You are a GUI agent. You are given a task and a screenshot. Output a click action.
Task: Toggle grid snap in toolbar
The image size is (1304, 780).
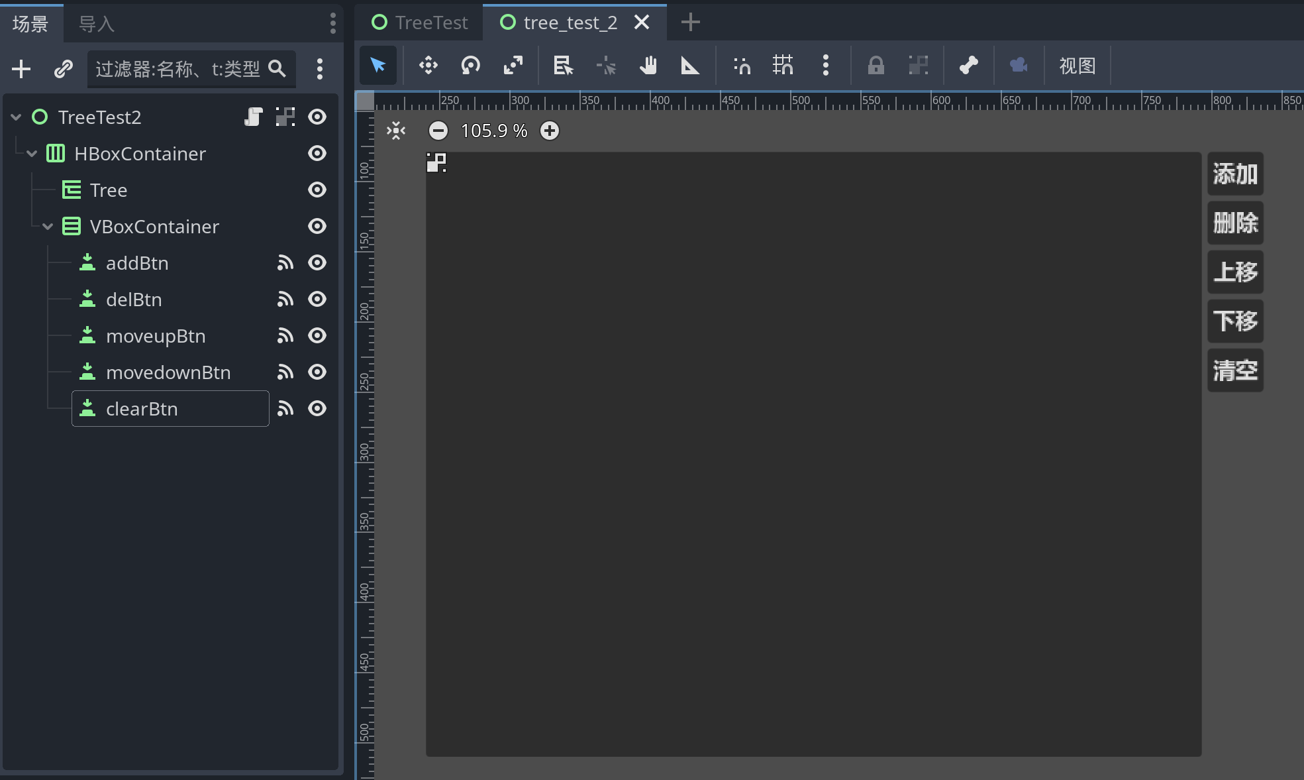click(783, 65)
